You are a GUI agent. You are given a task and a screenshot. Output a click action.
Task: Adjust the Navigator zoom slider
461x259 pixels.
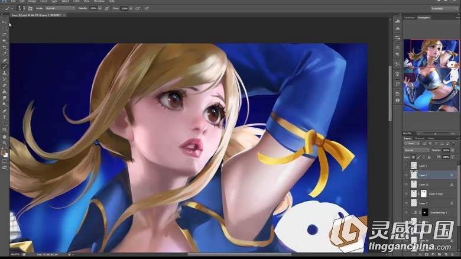[435, 134]
